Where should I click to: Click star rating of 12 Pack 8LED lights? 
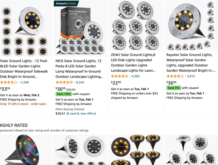point(9,82)
